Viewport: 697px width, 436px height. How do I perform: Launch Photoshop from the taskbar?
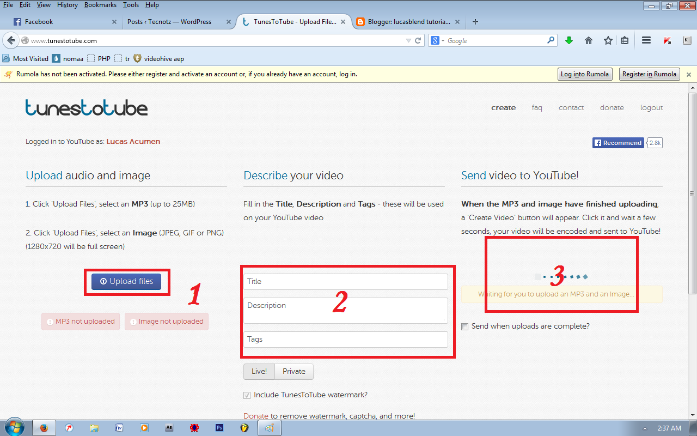(x=219, y=428)
